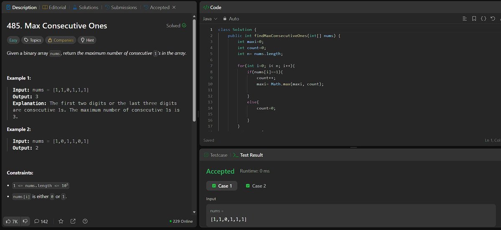Click the curly braces snippet icon
This screenshot has height=230, width=501.
click(x=483, y=19)
